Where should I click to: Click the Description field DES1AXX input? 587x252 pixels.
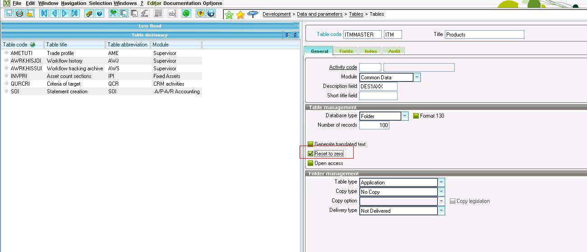tap(378, 86)
